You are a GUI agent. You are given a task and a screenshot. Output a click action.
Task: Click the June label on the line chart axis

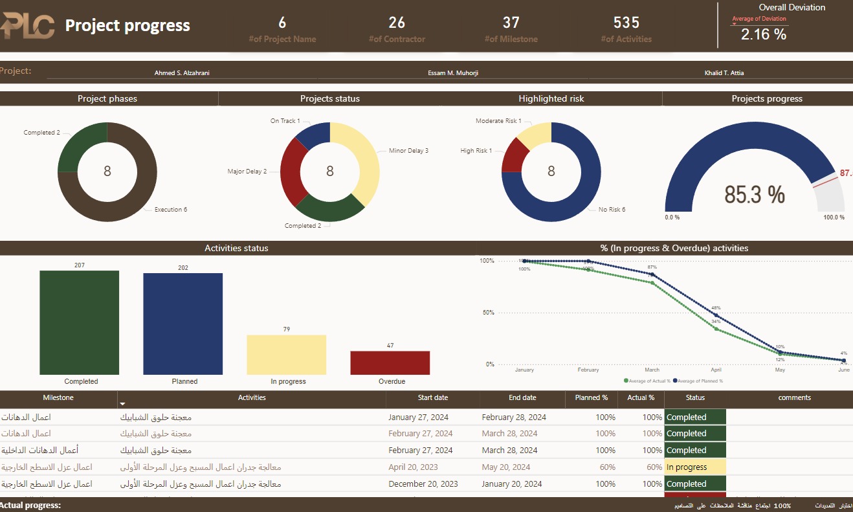point(844,370)
